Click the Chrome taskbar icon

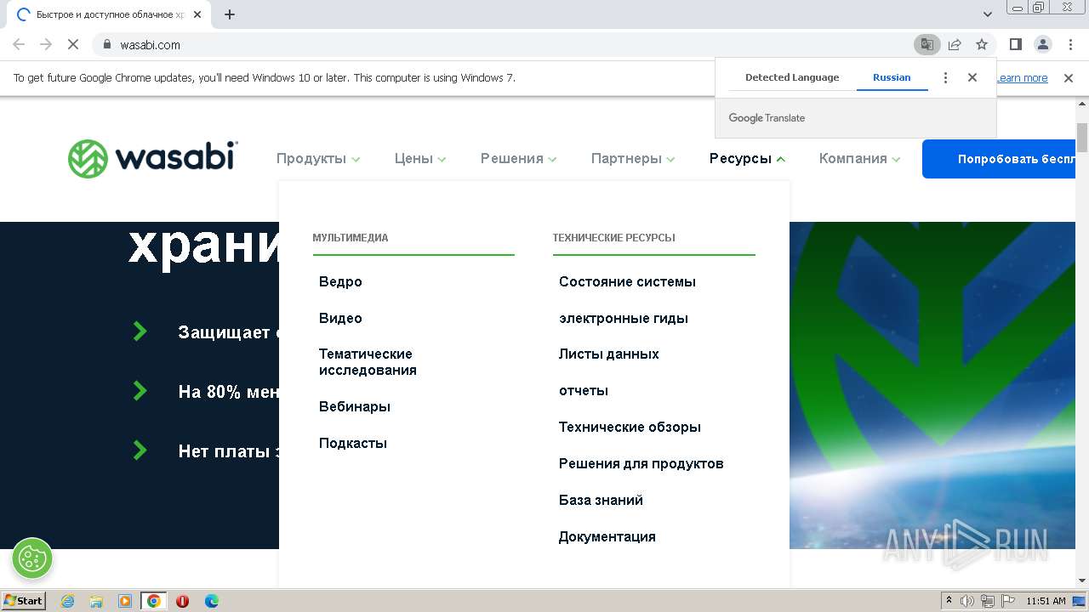point(154,601)
